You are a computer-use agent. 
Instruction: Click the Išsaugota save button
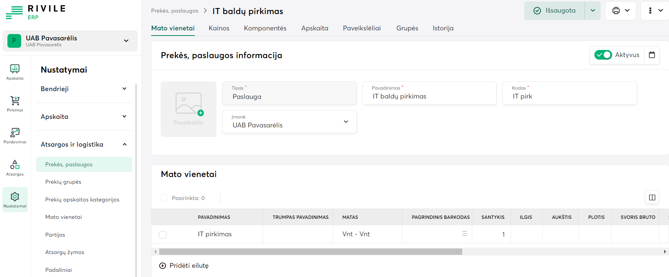555,11
